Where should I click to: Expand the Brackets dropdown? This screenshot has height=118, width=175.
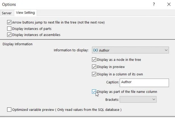click(x=138, y=99)
